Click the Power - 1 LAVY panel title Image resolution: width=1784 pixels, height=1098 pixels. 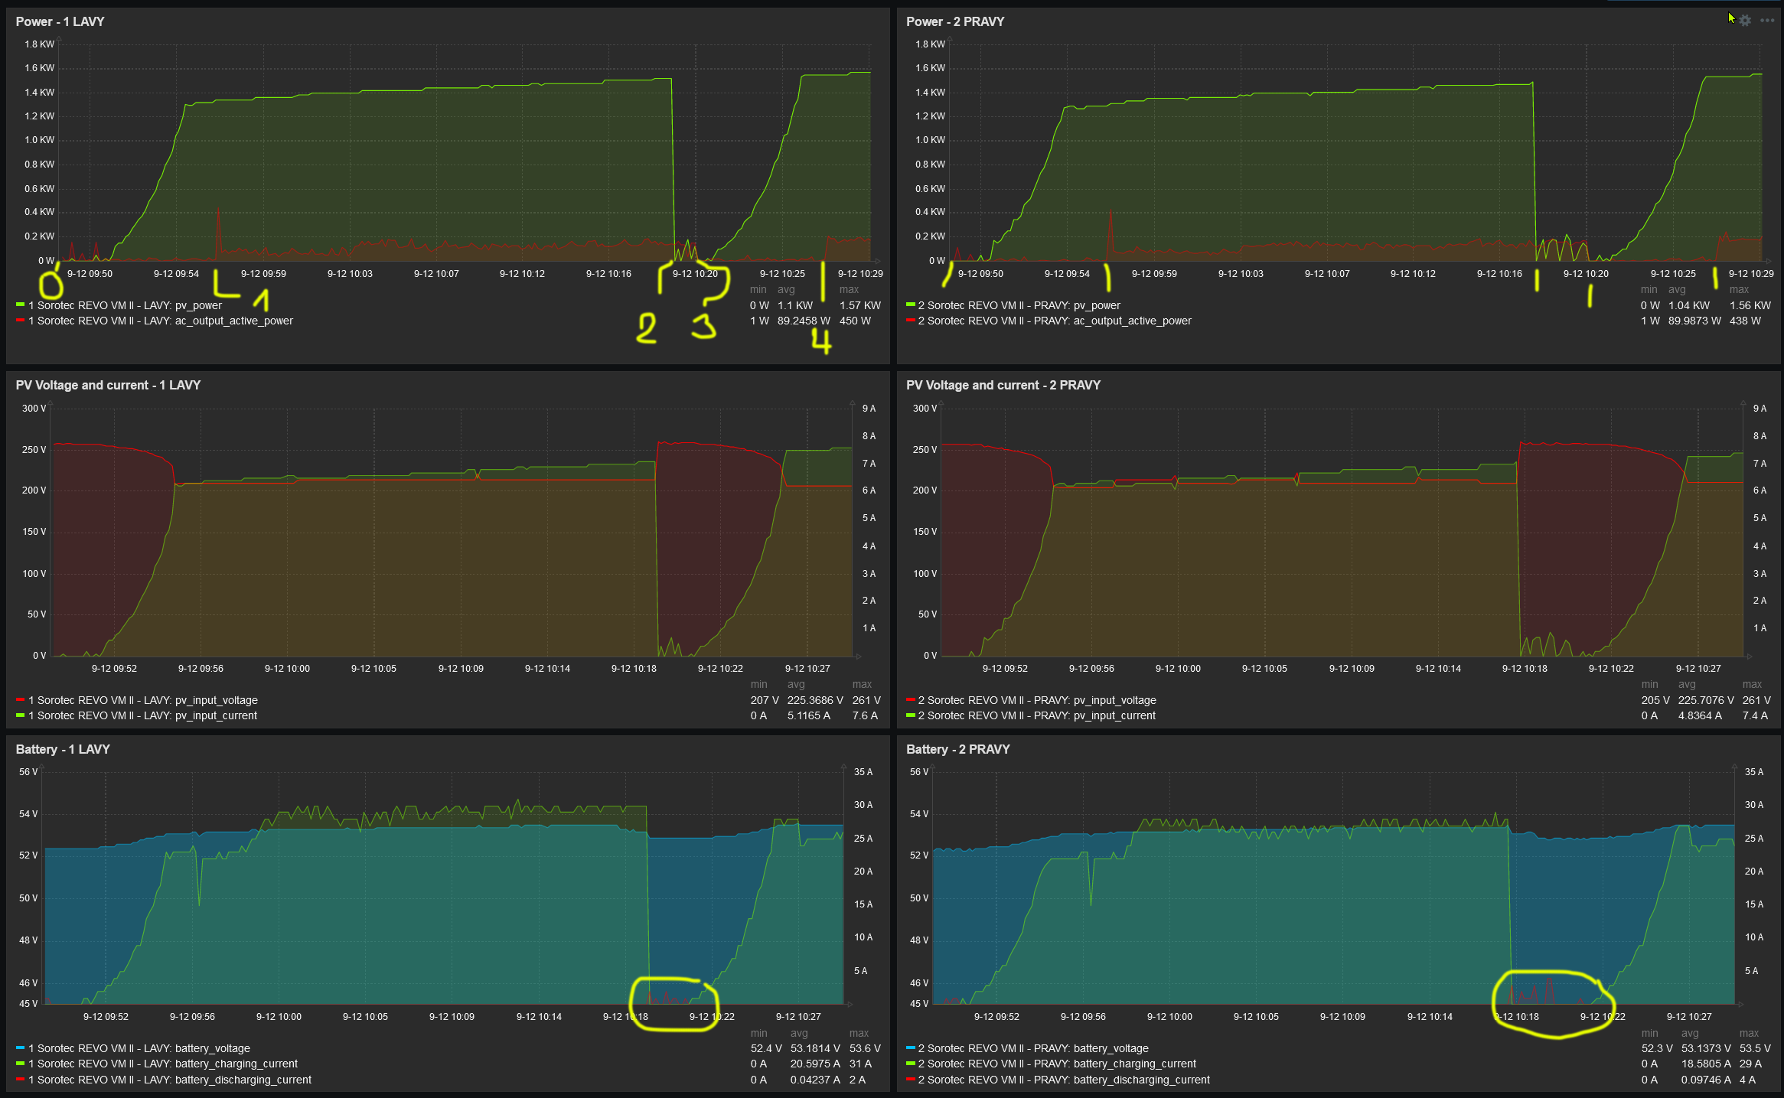click(x=60, y=21)
